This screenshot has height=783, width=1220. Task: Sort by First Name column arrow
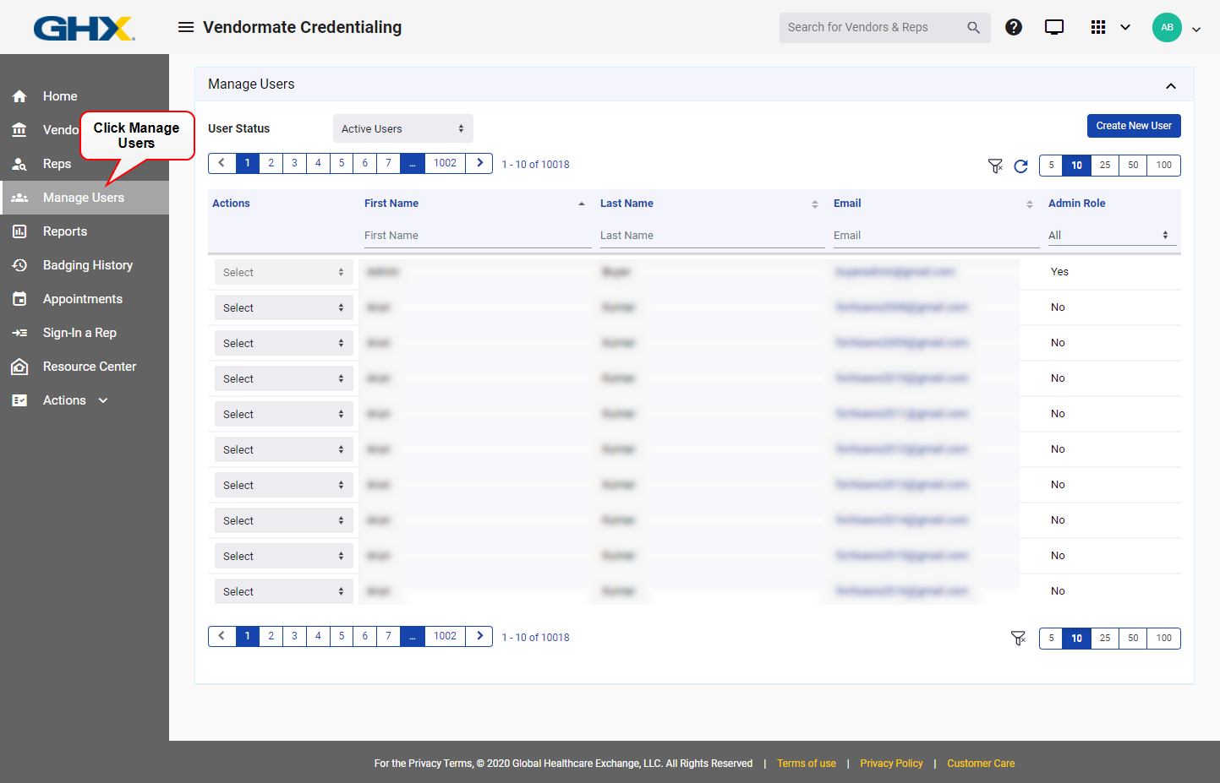(582, 204)
